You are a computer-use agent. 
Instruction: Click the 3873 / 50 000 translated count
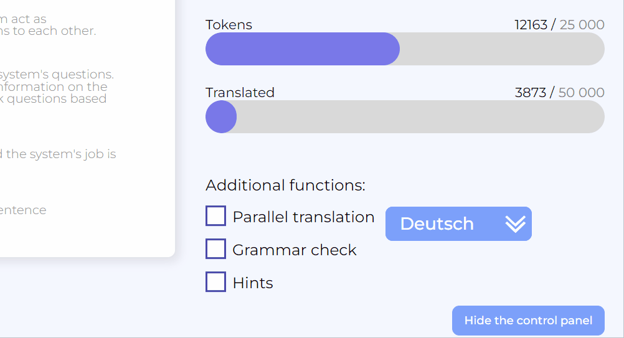coord(559,93)
